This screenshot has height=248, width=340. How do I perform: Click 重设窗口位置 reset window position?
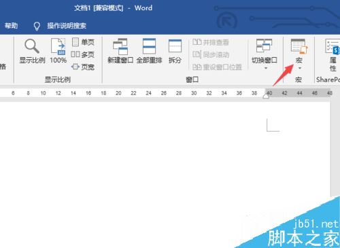(x=217, y=67)
